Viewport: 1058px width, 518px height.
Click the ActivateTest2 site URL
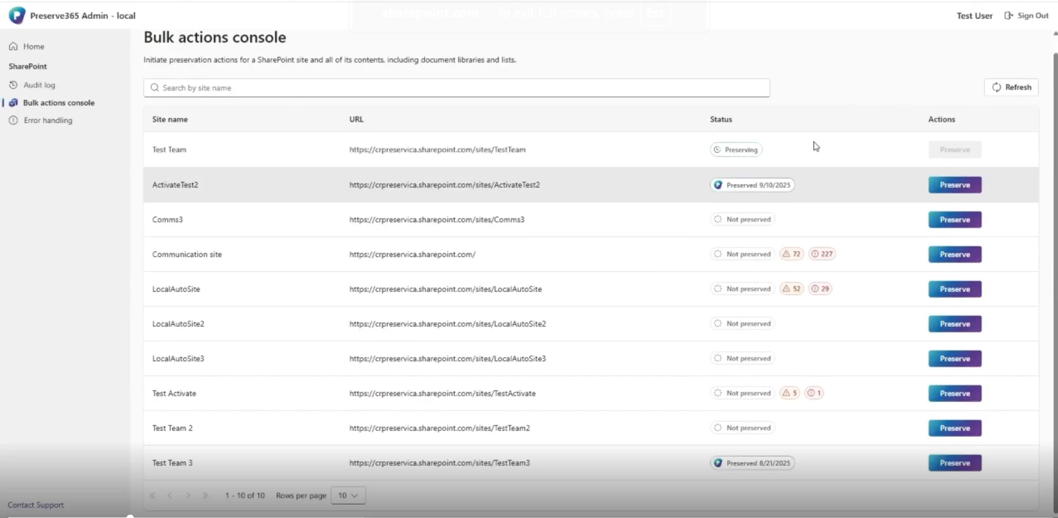click(445, 185)
